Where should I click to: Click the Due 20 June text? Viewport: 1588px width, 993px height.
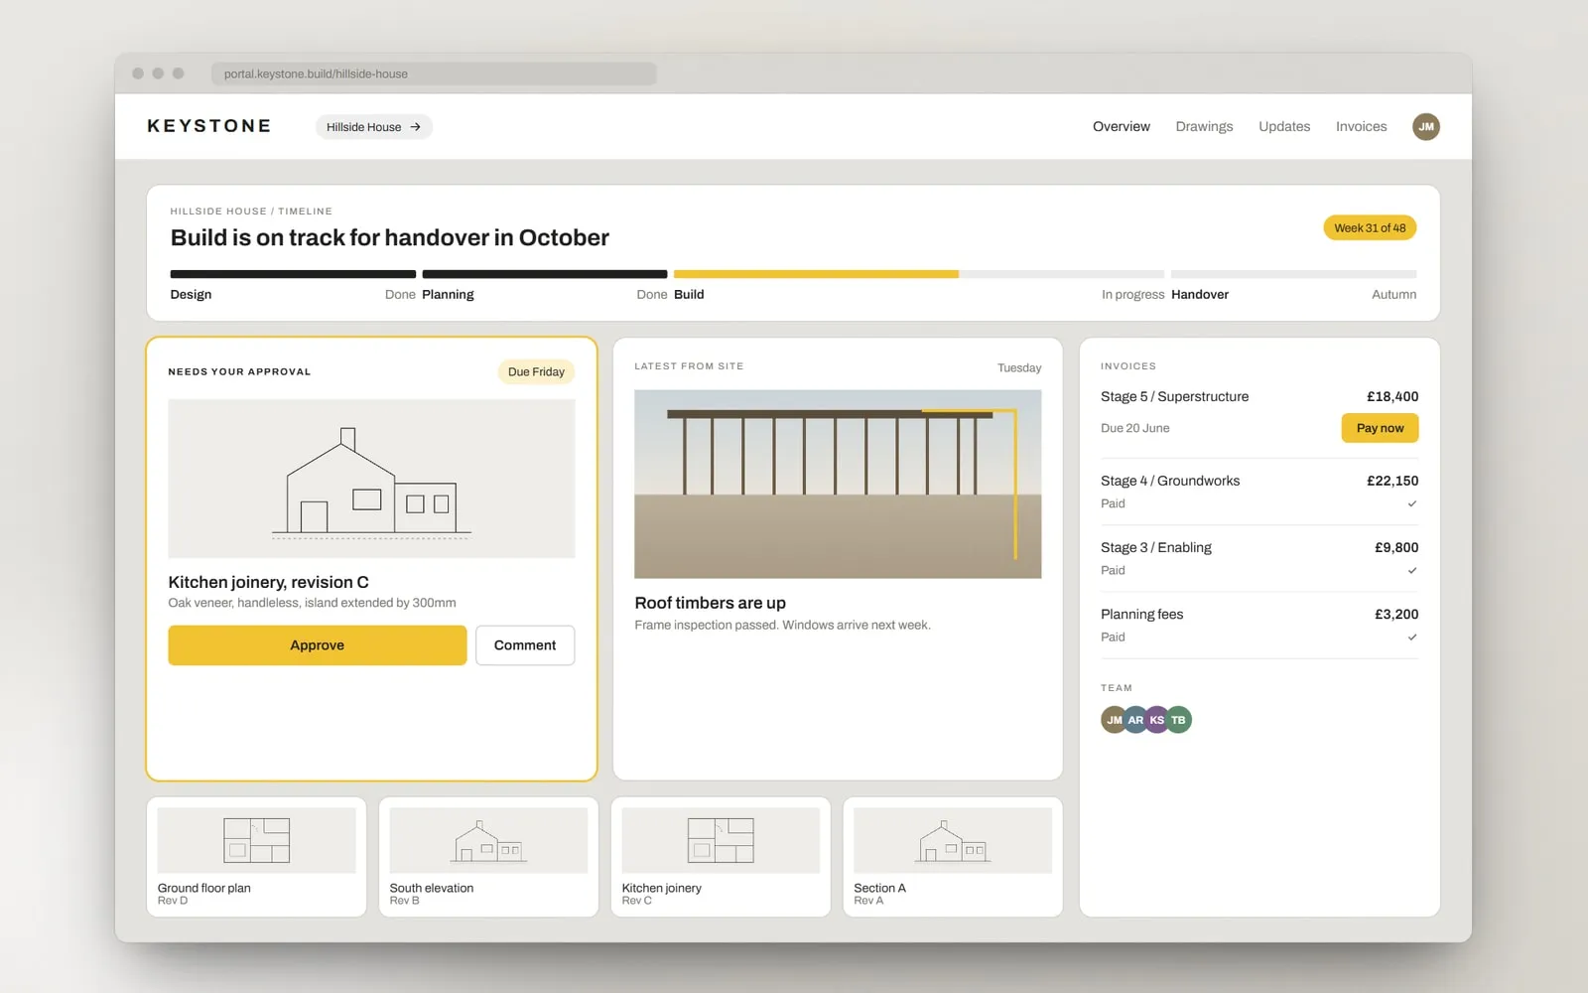[x=1135, y=428]
